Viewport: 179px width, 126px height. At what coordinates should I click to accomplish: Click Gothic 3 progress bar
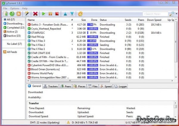pyautogui.click(x=93, y=24)
